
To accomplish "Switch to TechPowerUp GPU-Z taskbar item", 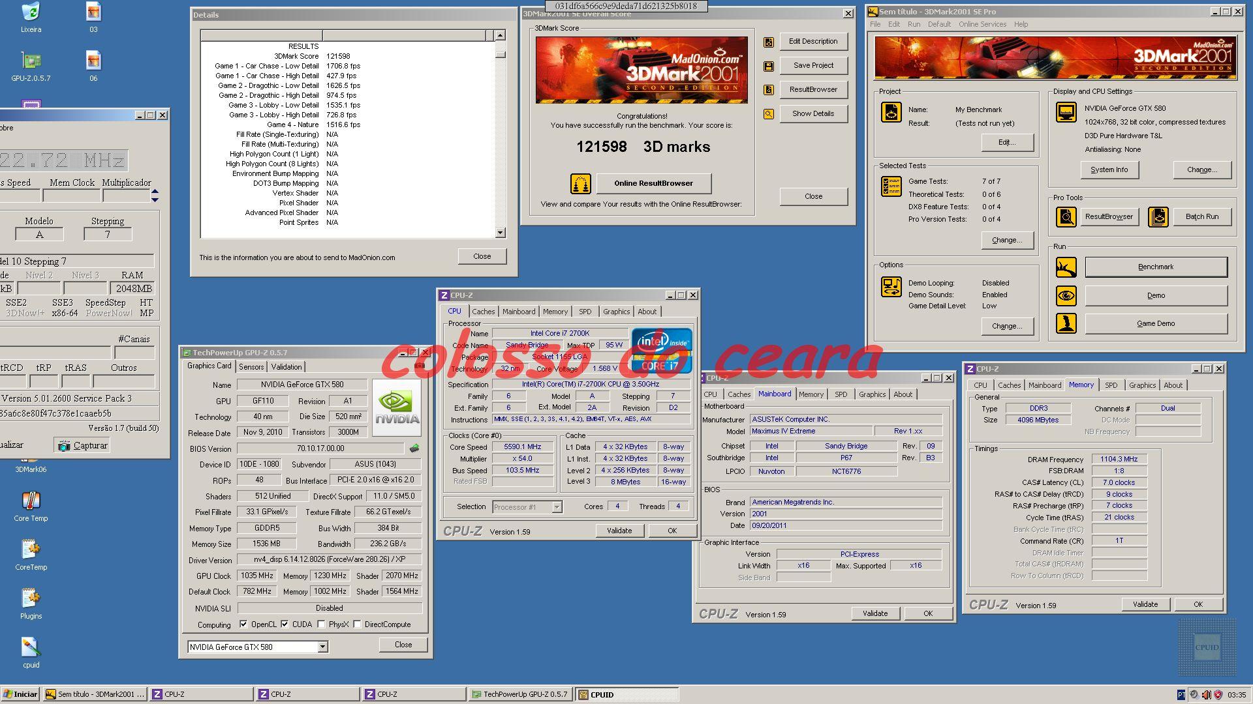I will click(521, 695).
